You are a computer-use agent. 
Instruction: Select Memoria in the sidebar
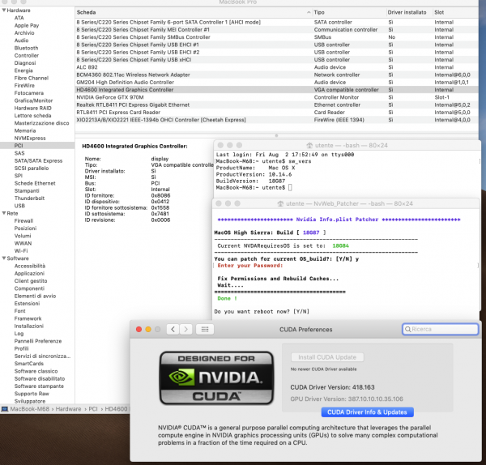click(25, 130)
